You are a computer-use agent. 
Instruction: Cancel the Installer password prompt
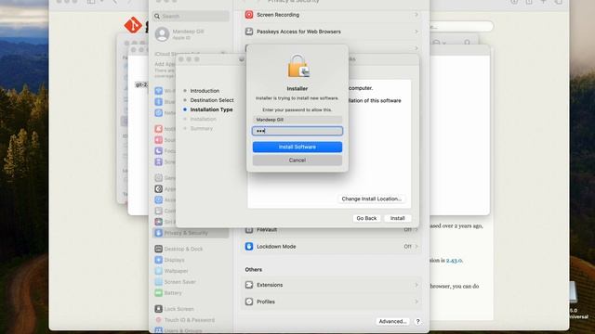(x=297, y=161)
